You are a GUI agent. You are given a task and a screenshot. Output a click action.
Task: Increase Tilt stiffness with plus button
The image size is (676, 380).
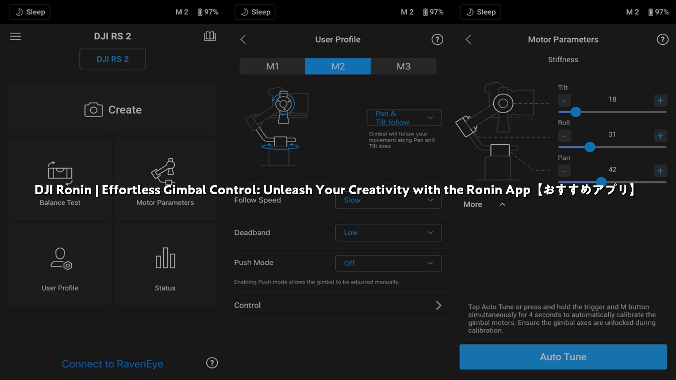(660, 101)
